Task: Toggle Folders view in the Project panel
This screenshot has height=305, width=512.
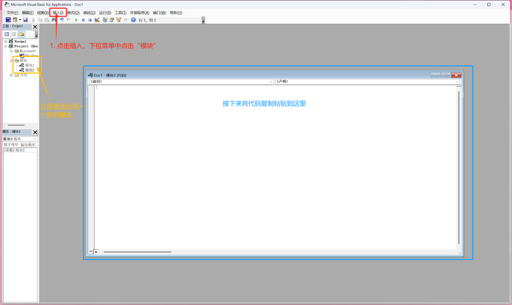Action: pos(21,34)
